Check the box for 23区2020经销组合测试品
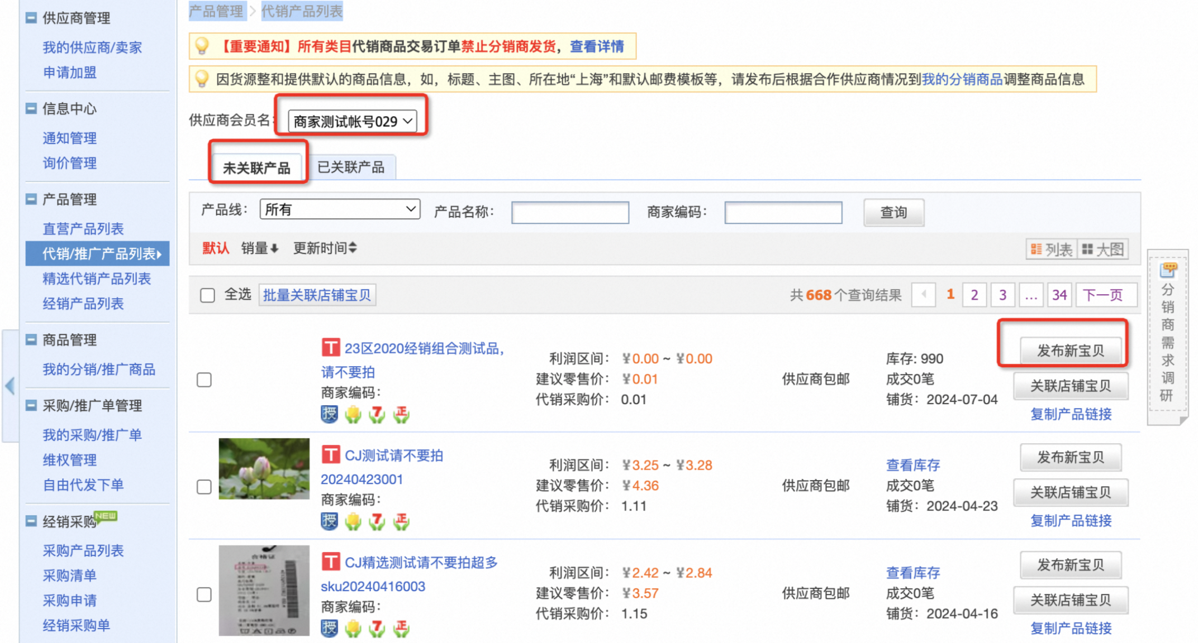Screen dimensions: 1198x643 (204, 380)
